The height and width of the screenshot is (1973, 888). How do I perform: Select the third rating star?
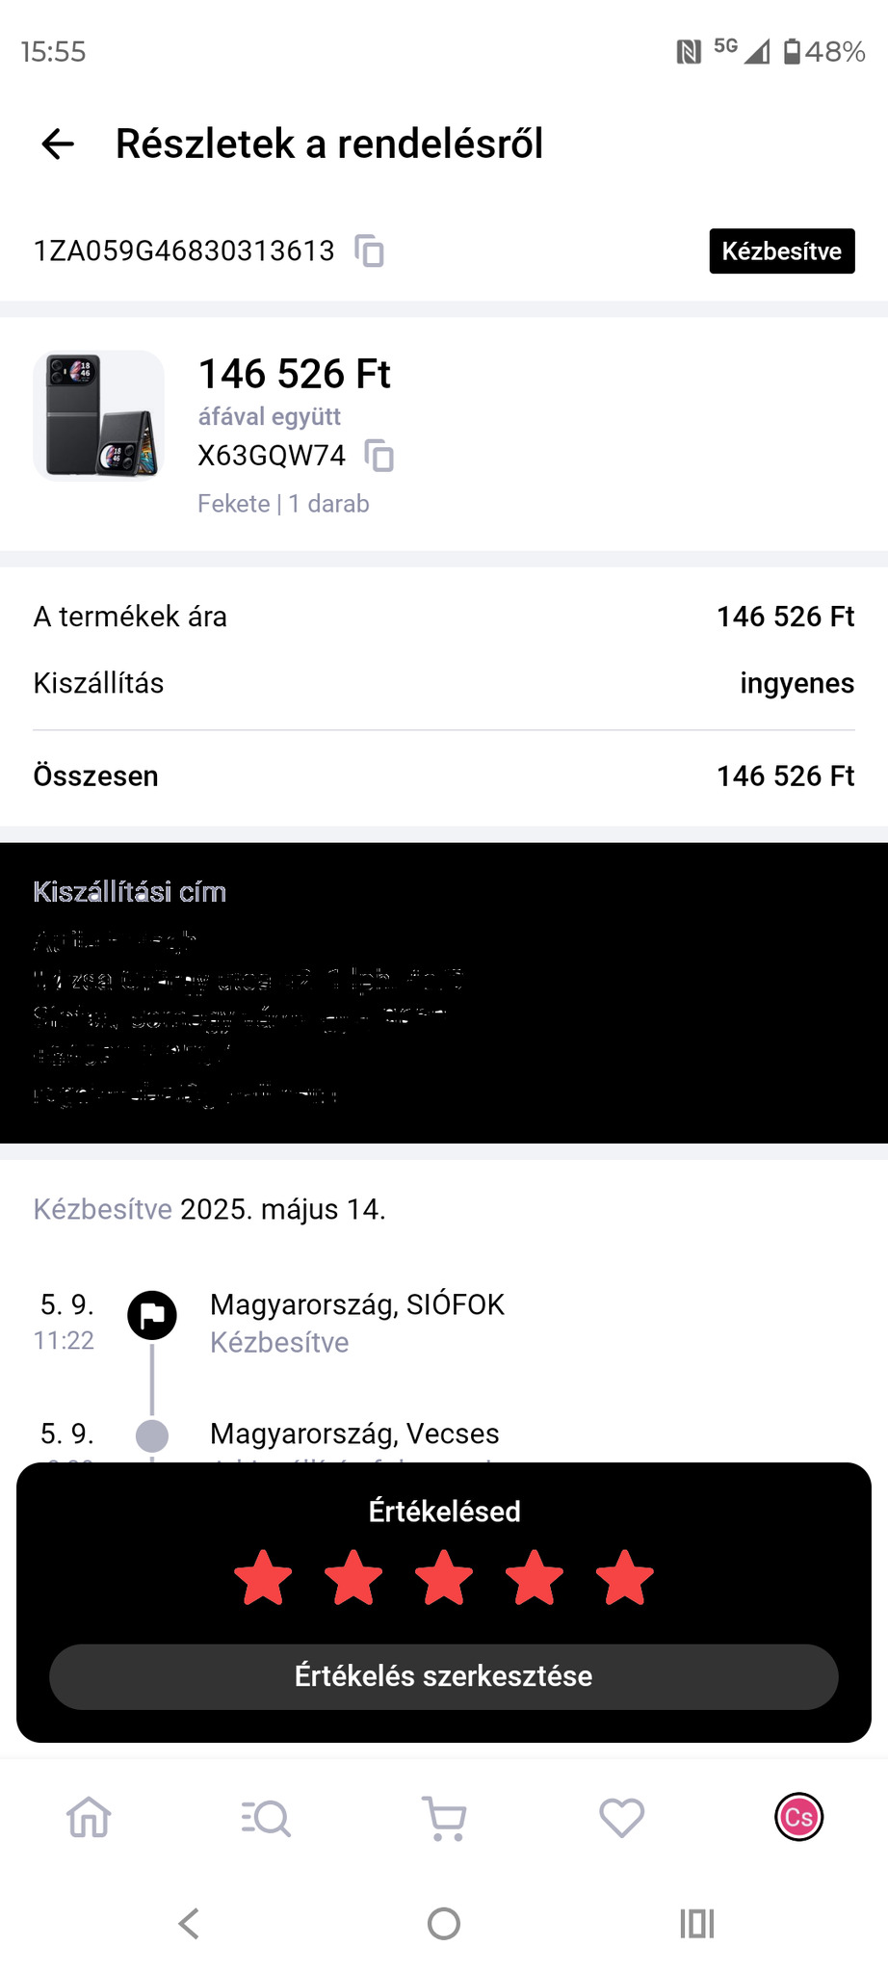[x=444, y=1578]
